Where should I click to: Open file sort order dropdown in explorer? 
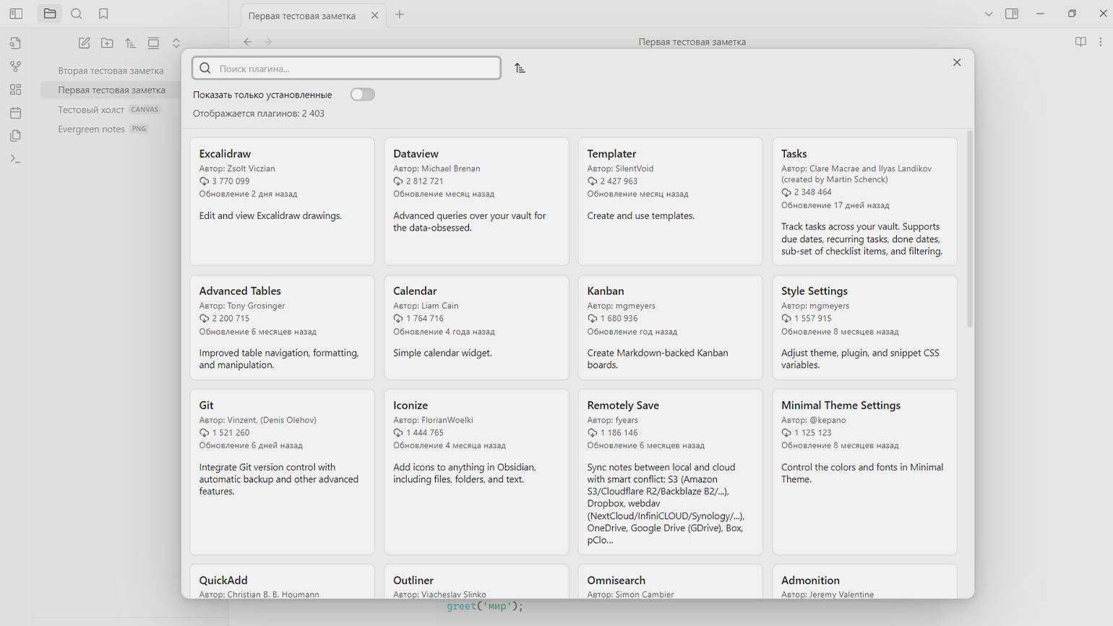(x=130, y=43)
